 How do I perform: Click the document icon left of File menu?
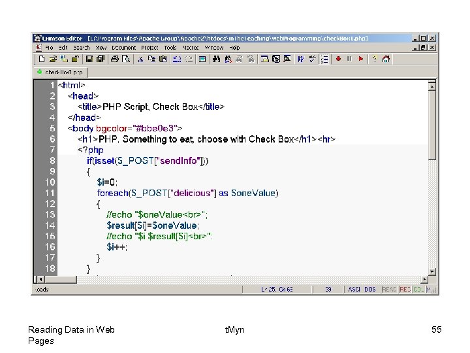pos(39,48)
